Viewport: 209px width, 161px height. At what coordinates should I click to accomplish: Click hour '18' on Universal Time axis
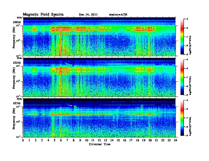[x=137, y=140]
